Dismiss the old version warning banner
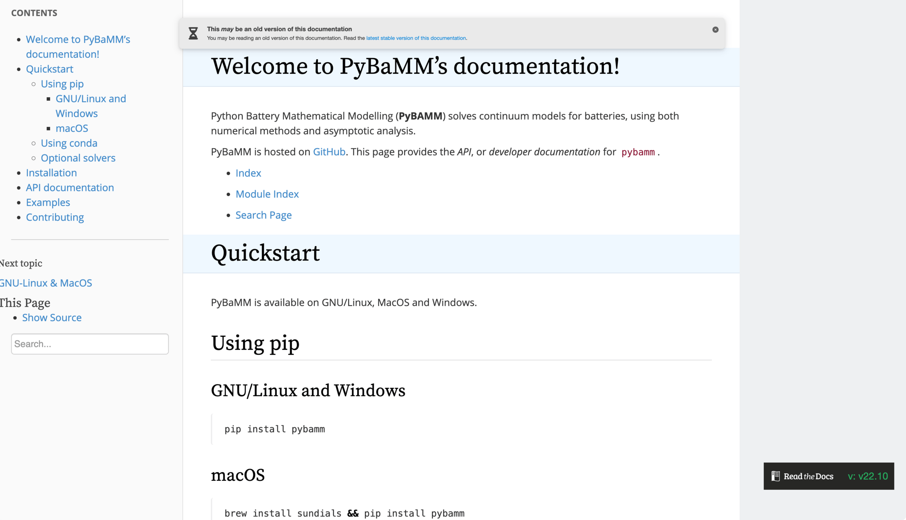Viewport: 906px width, 520px height. click(x=715, y=30)
